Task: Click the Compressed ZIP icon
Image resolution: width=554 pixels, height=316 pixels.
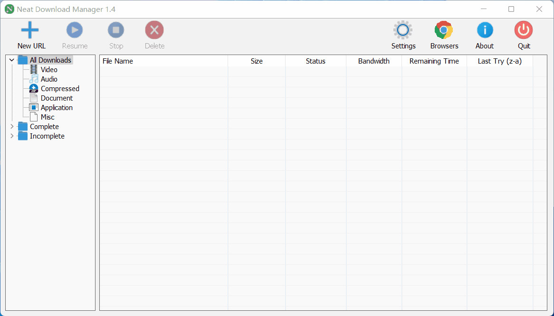Action: (x=34, y=89)
